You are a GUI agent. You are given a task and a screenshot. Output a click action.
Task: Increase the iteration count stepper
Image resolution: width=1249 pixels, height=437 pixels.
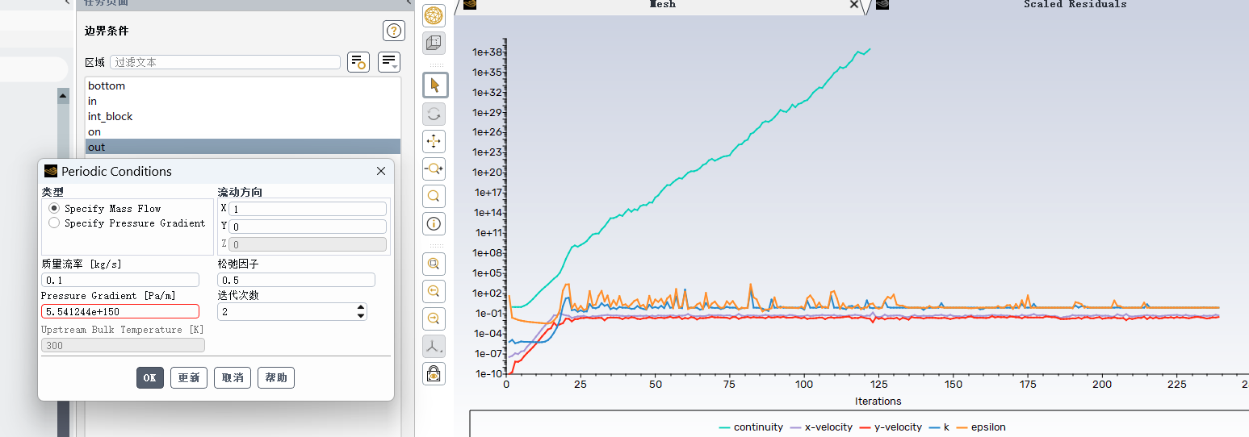coord(360,307)
